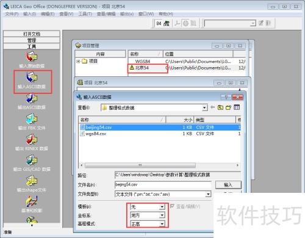Click the cartesian axes toolbar icon
Image resolution: width=305 pixels, height=238 pixels.
[178, 23]
